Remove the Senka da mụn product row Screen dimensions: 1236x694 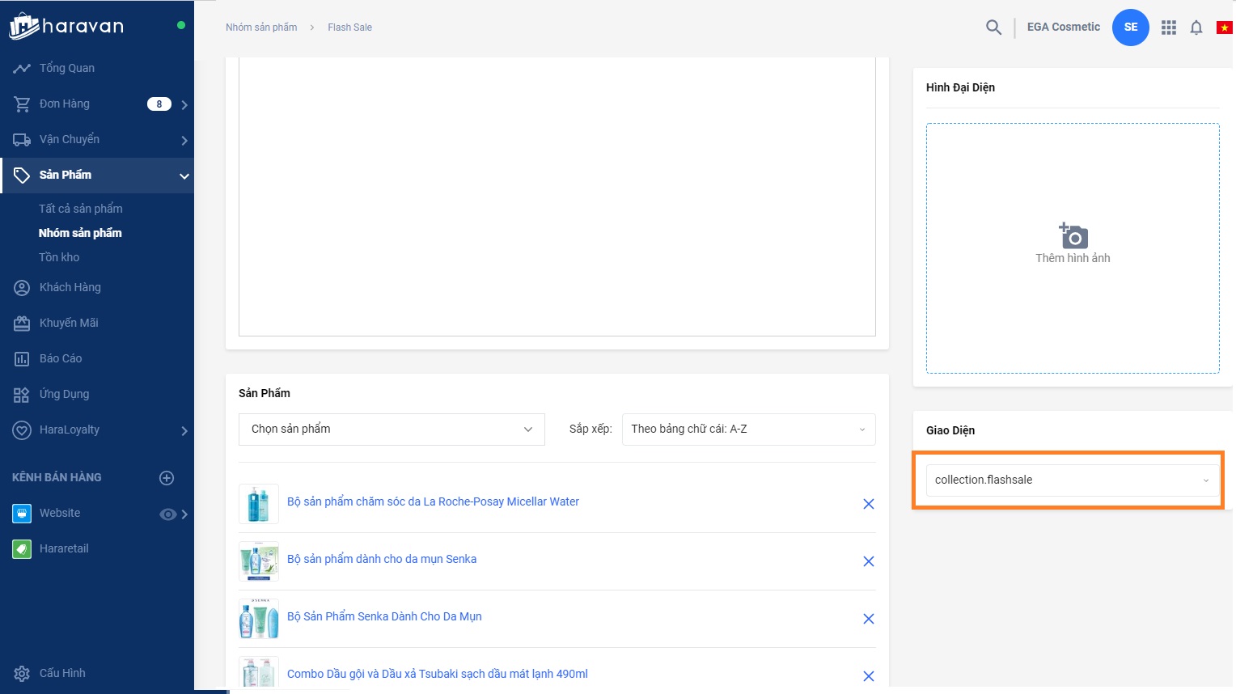point(868,561)
